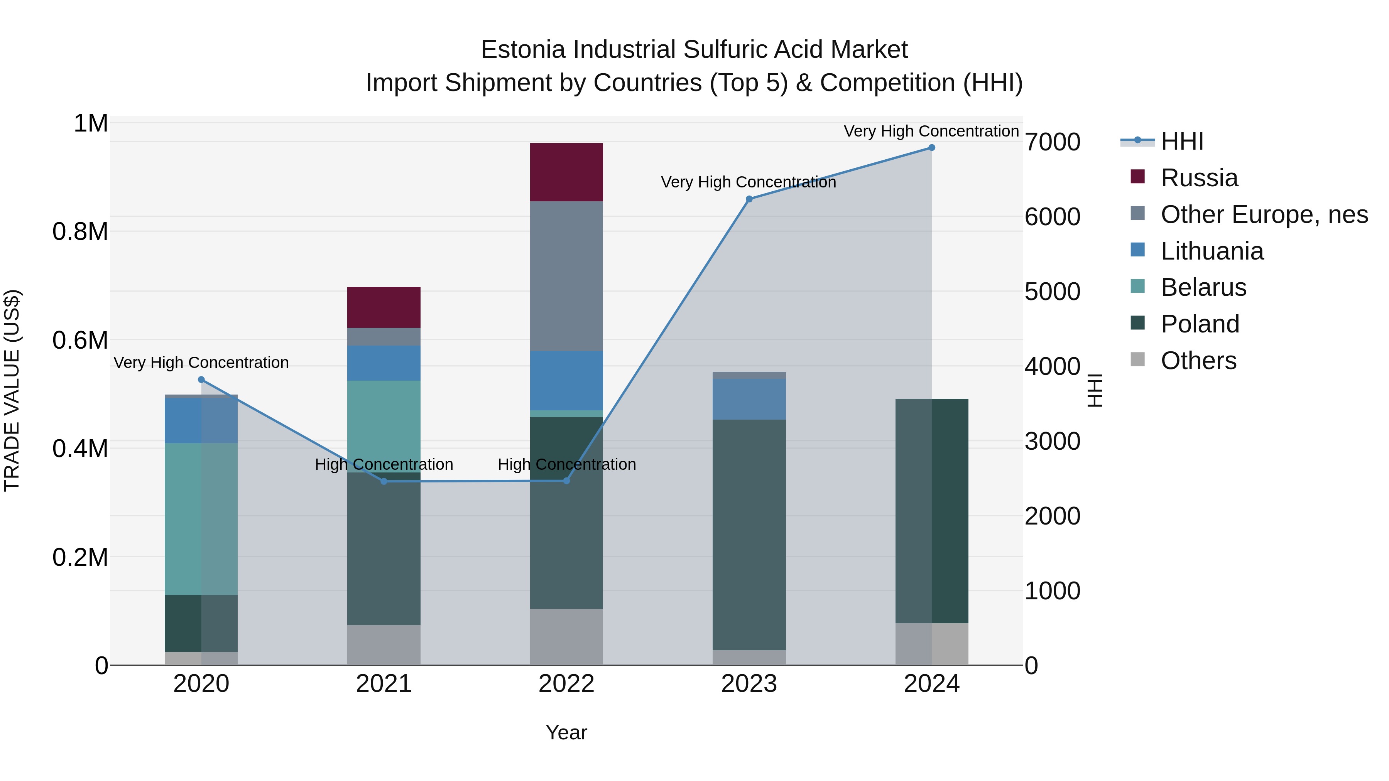Click the Poland segment of 2024 bar
This screenshot has width=1389, height=781.
(932, 511)
